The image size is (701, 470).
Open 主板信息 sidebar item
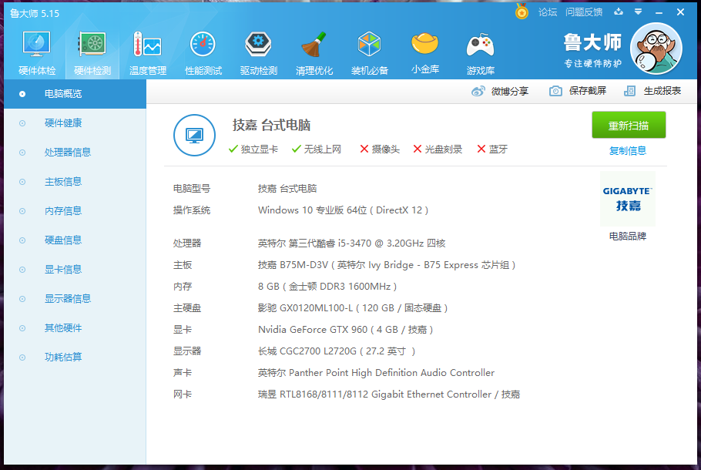click(75, 182)
